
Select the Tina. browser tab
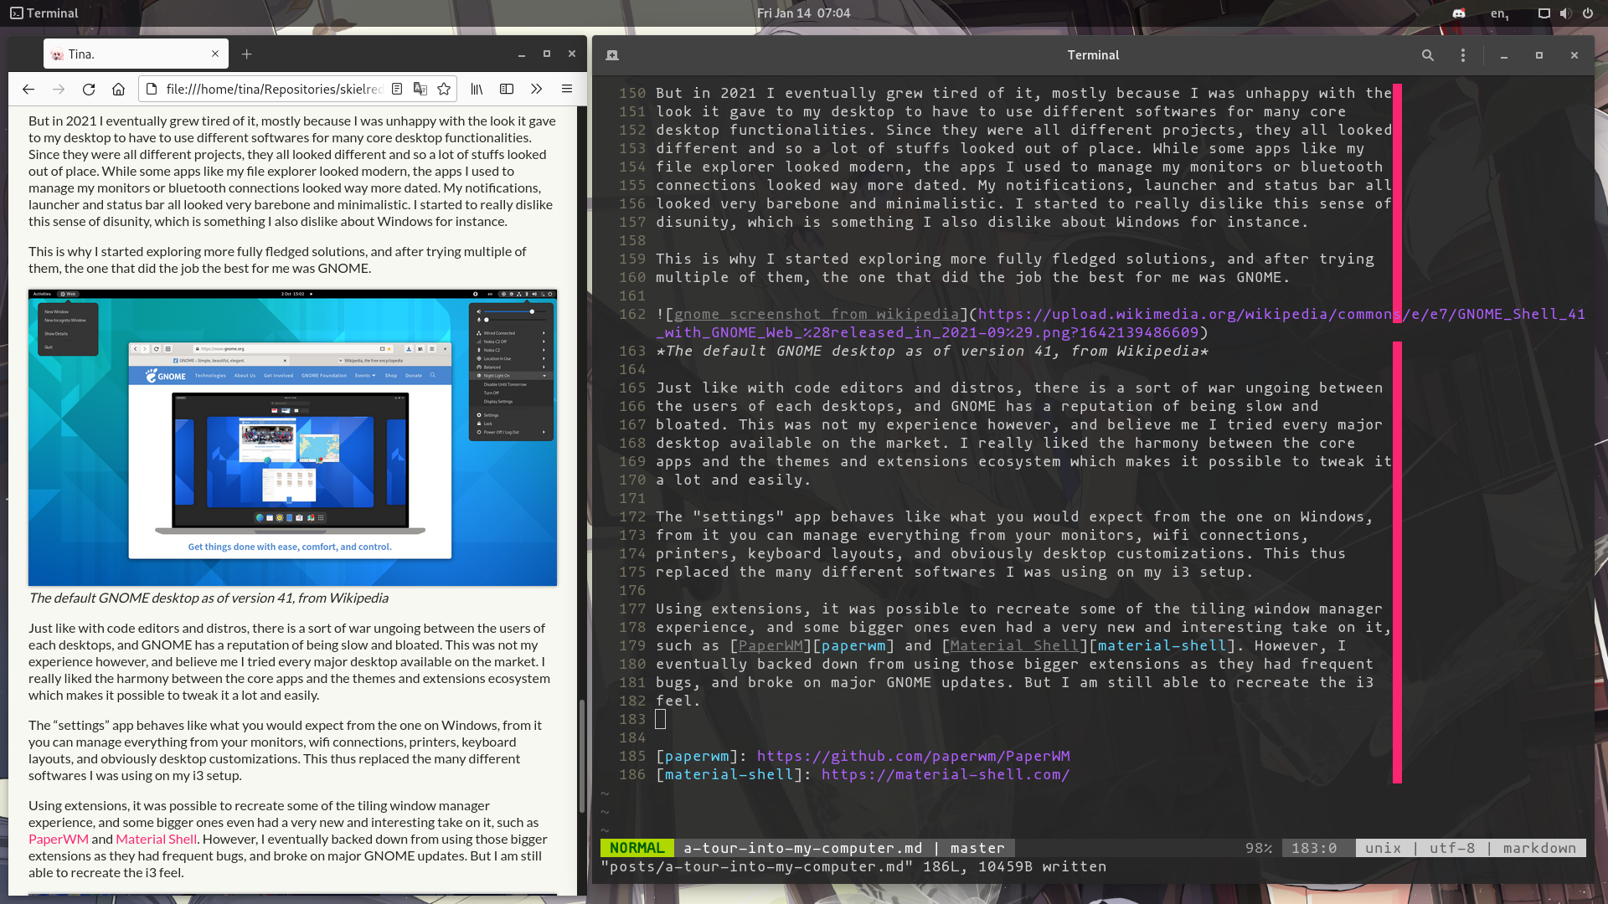click(x=136, y=54)
